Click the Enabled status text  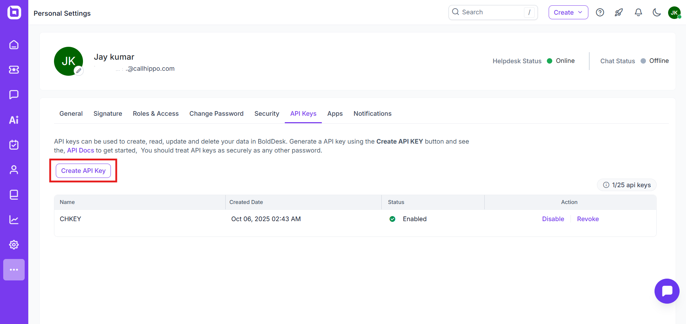415,219
